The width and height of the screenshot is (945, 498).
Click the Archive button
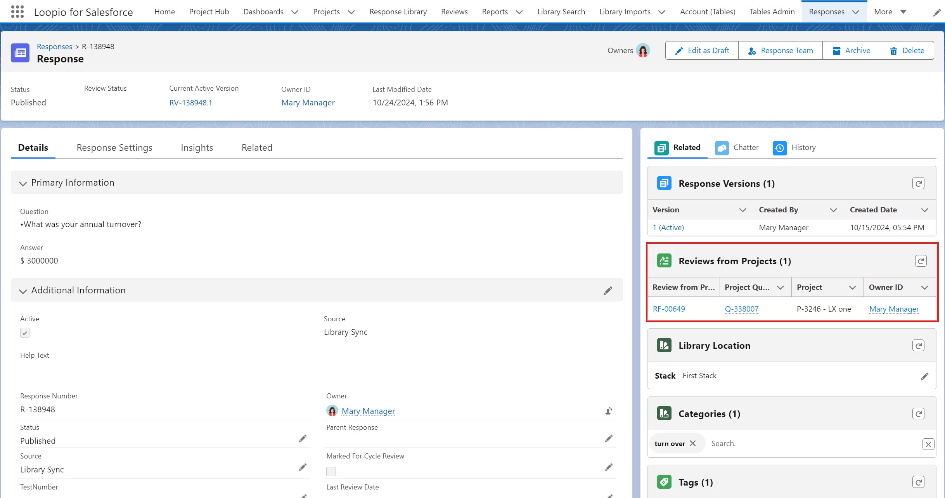(x=851, y=50)
